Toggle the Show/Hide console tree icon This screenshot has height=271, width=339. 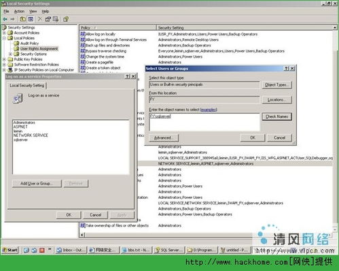click(x=31, y=19)
